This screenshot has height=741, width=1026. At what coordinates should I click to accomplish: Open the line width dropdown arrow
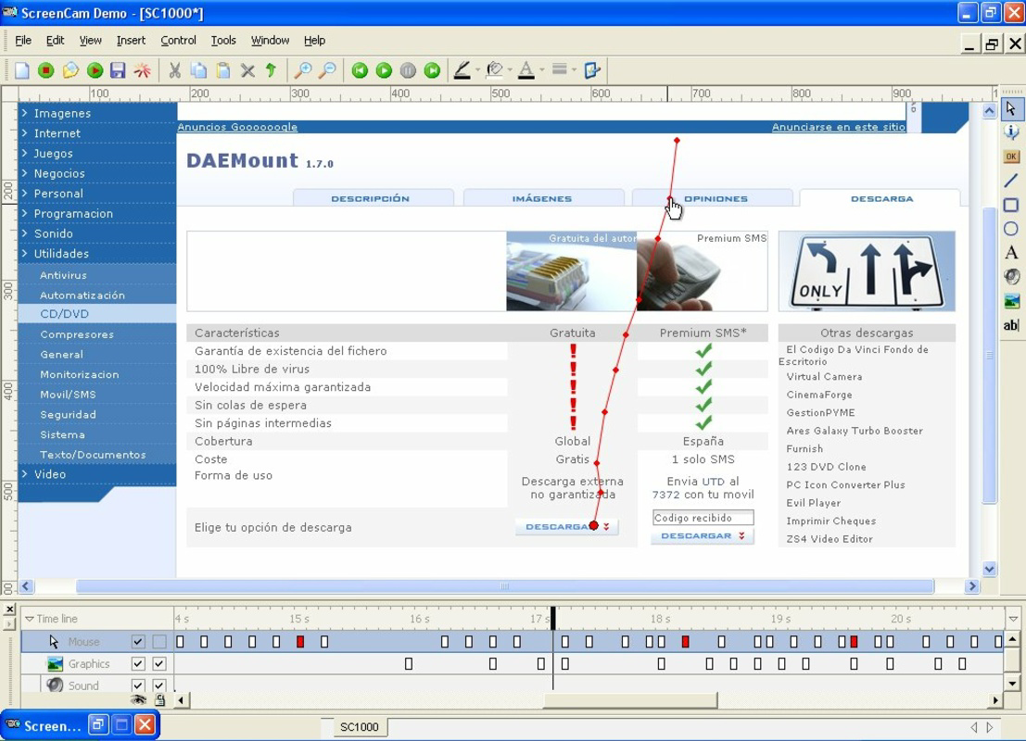point(574,70)
